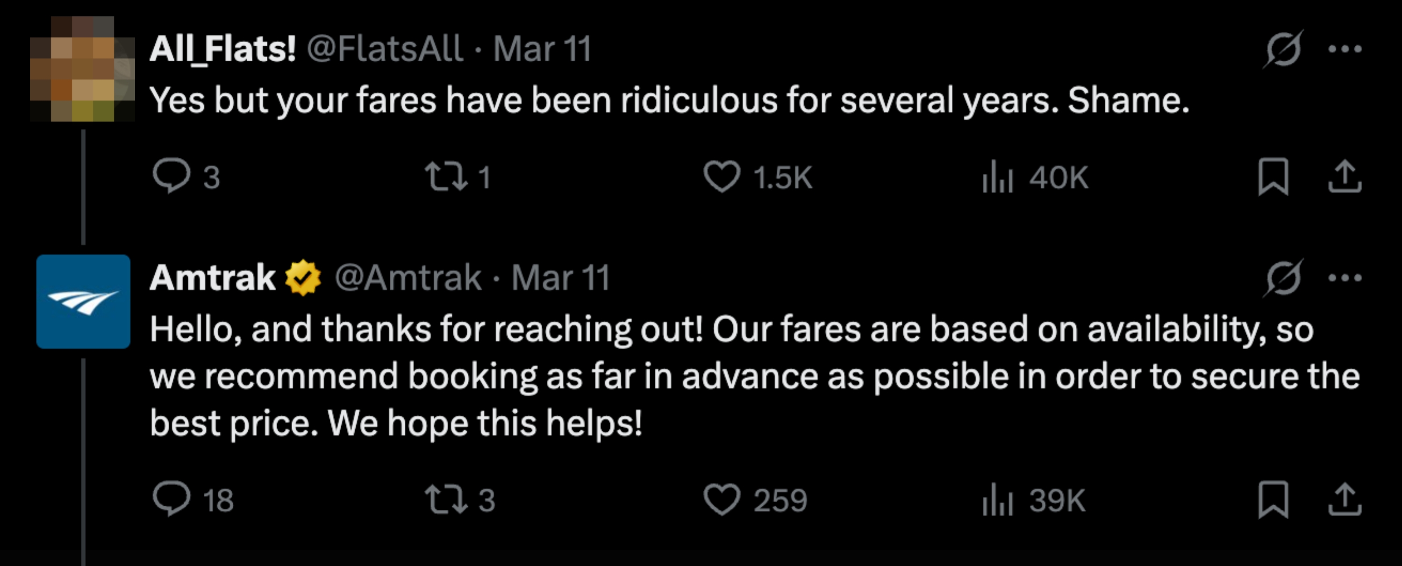
Task: Share the All_Flats! tweet
Action: click(1345, 177)
